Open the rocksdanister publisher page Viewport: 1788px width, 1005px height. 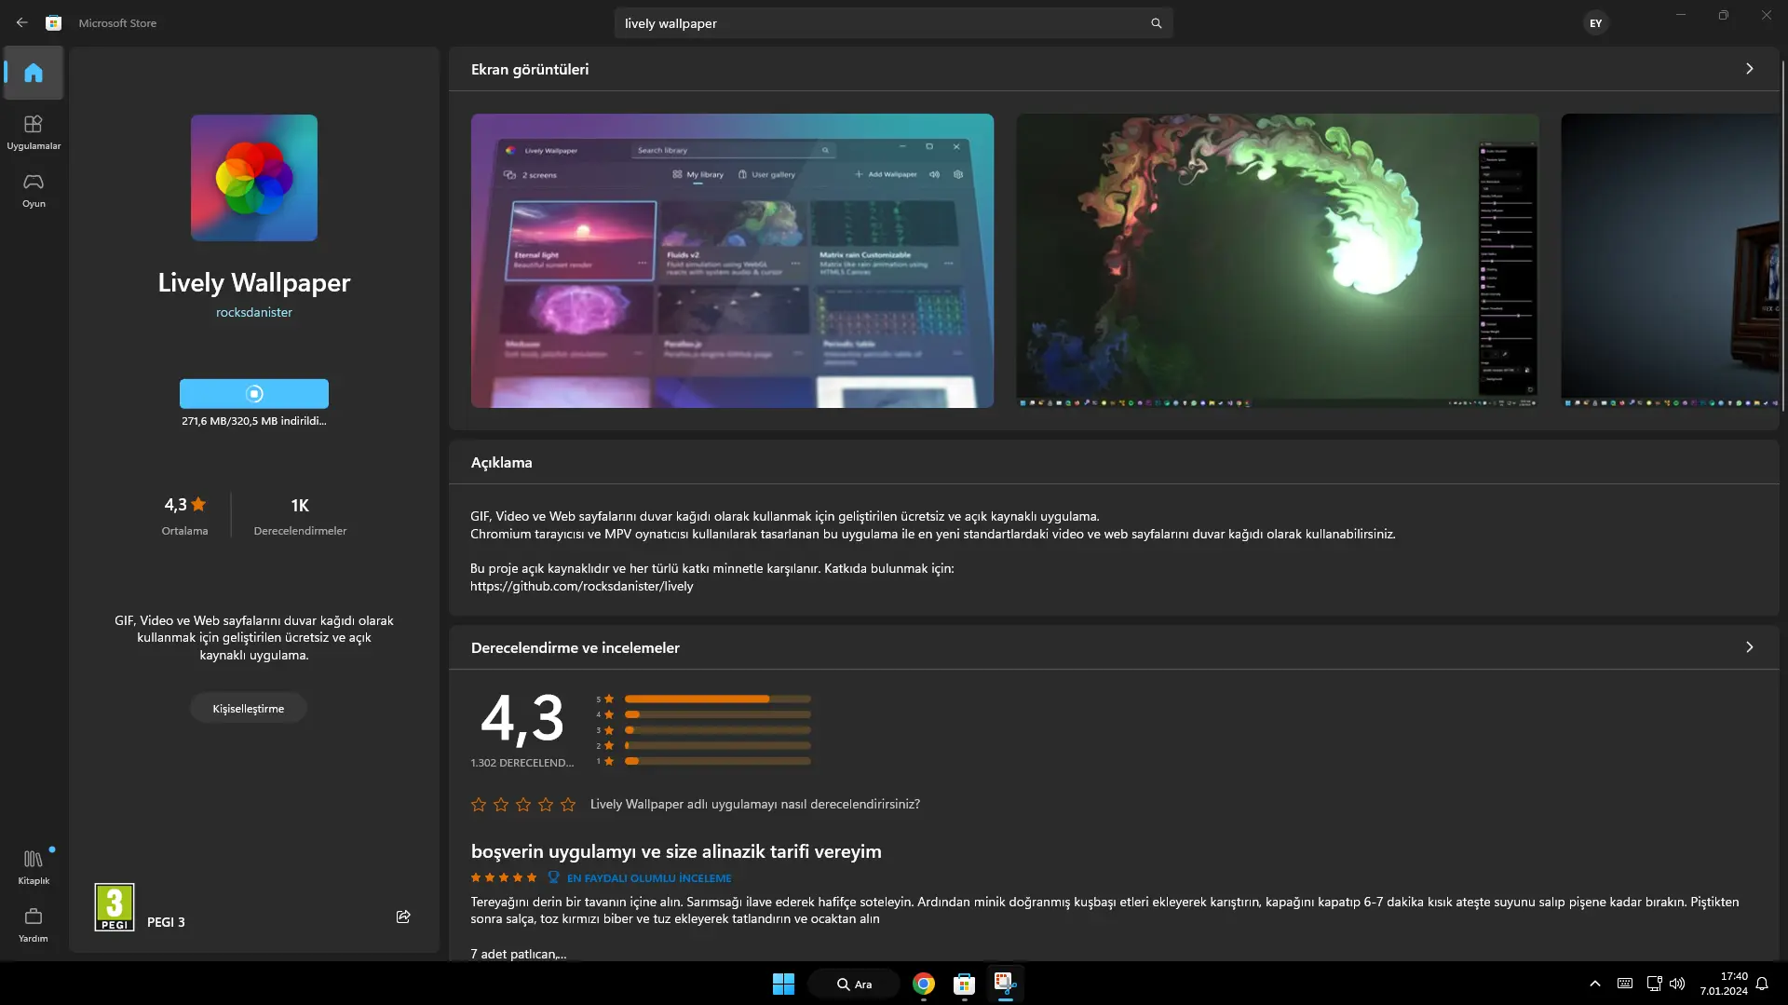(x=254, y=313)
